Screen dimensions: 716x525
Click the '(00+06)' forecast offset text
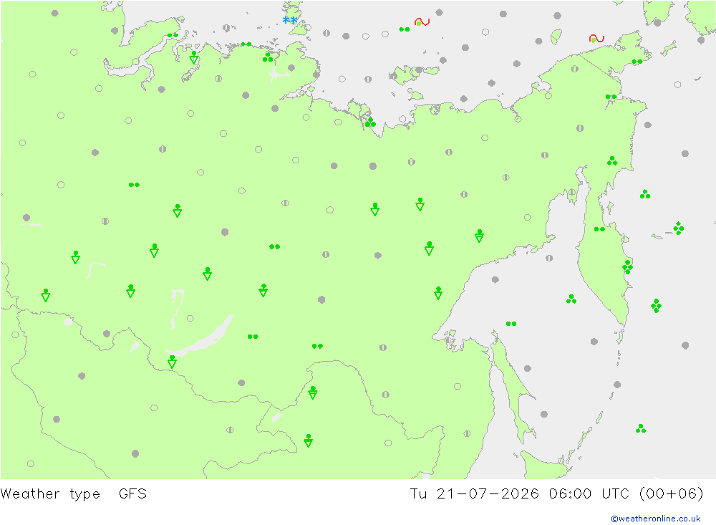[672, 494]
